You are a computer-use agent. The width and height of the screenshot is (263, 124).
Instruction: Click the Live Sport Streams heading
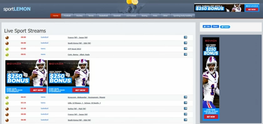25,31
